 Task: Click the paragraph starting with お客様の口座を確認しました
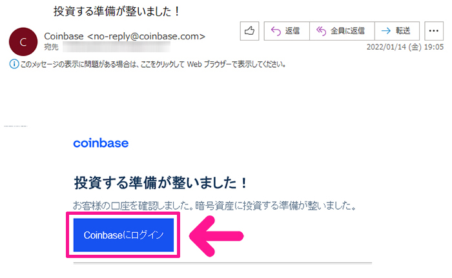[215, 206]
